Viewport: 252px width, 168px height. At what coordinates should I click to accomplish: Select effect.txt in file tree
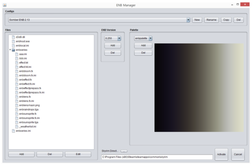coord(24,63)
